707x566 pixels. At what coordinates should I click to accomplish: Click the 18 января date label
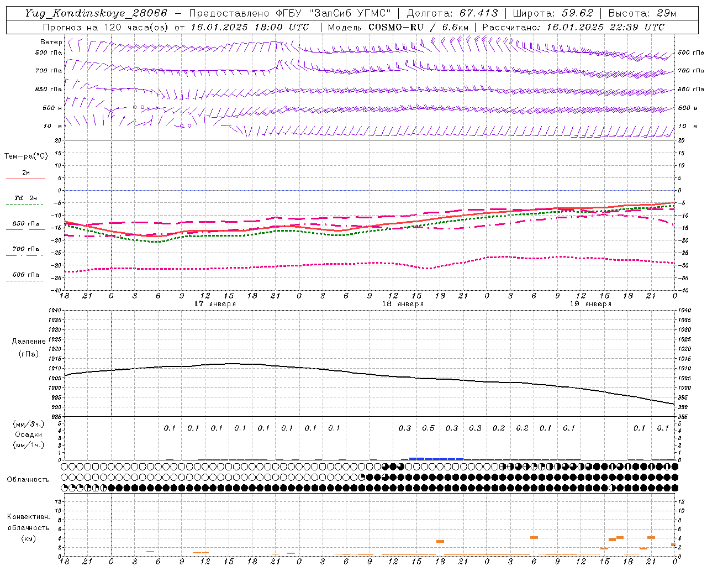point(403,304)
